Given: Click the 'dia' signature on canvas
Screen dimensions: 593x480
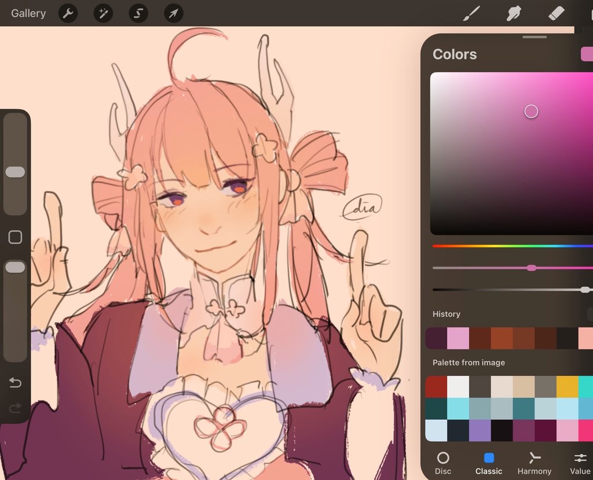Looking at the screenshot, I should click(x=363, y=207).
